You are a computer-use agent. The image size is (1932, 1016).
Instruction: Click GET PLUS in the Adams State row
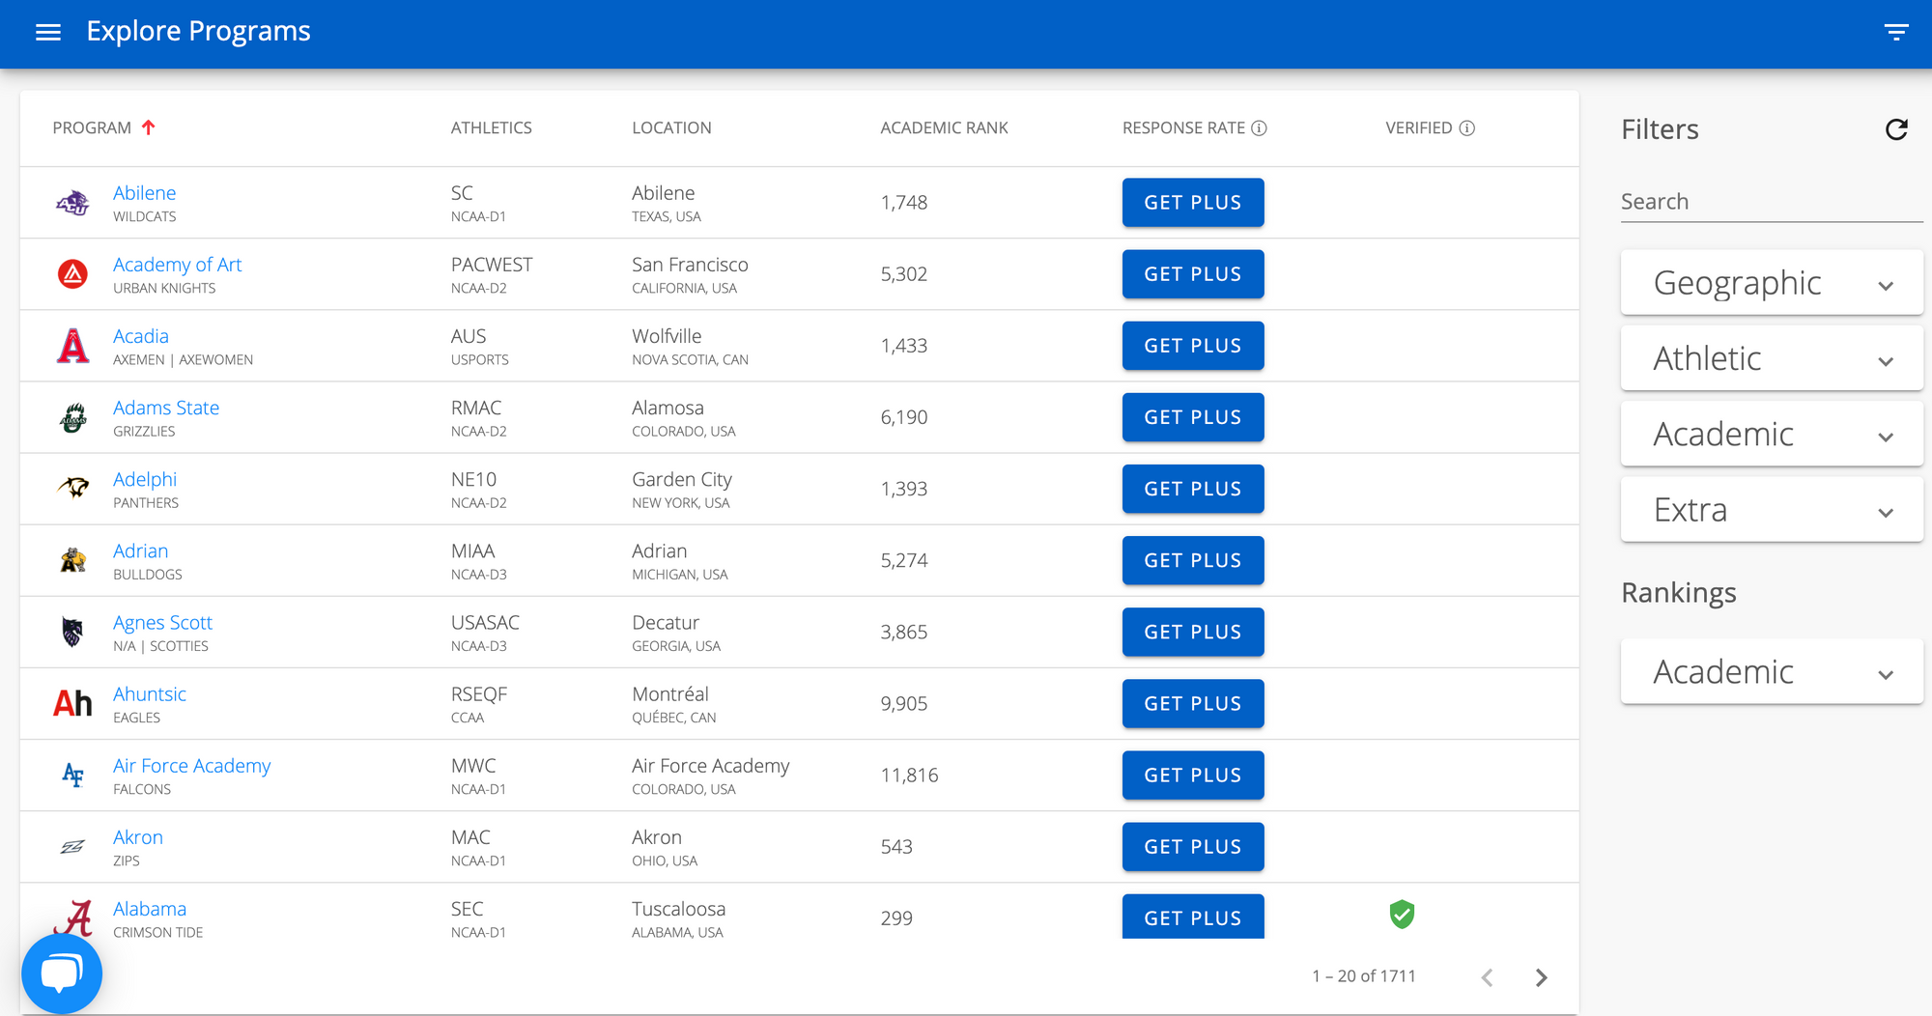[x=1193, y=417]
